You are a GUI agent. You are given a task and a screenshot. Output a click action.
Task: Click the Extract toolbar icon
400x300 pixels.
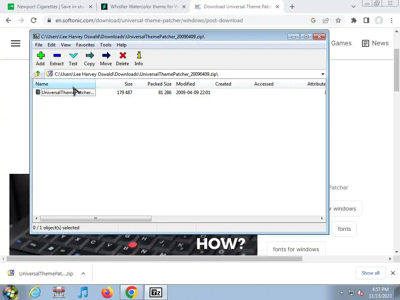coord(57,55)
